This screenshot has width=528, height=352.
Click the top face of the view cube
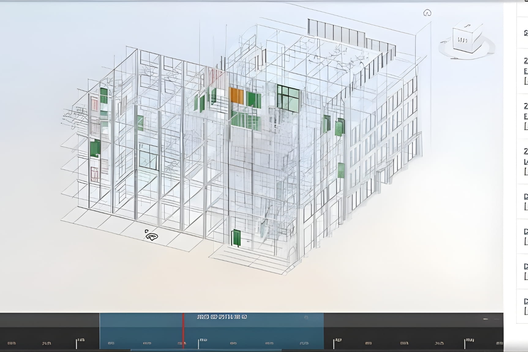468,29
